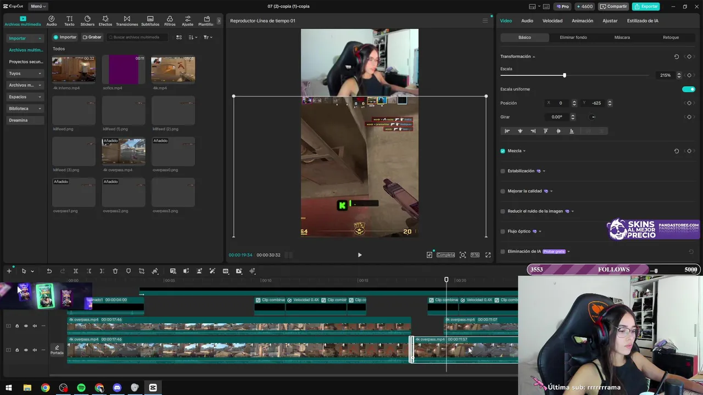Image resolution: width=703 pixels, height=395 pixels.
Task: Enable the Flujo óptico checkbox
Action: coord(503,232)
